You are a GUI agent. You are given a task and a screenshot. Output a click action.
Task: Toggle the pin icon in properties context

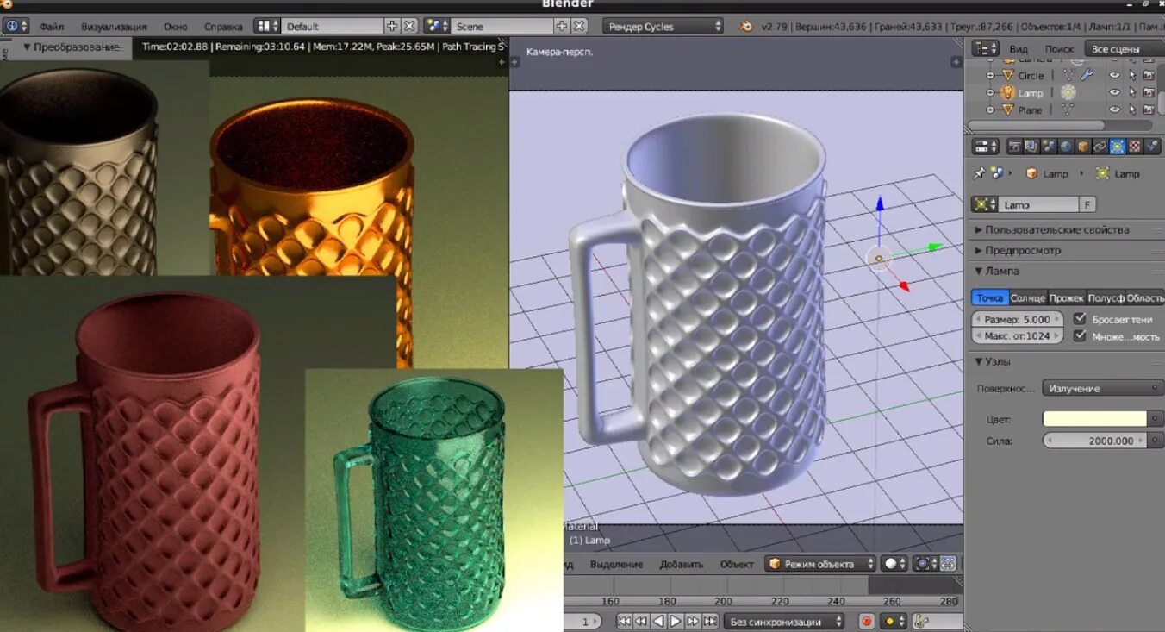point(979,173)
